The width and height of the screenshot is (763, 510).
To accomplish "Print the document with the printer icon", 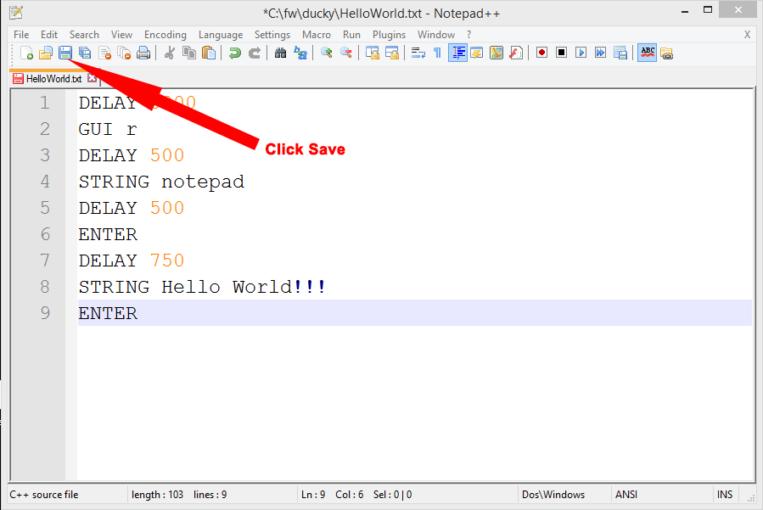I will (x=143, y=53).
